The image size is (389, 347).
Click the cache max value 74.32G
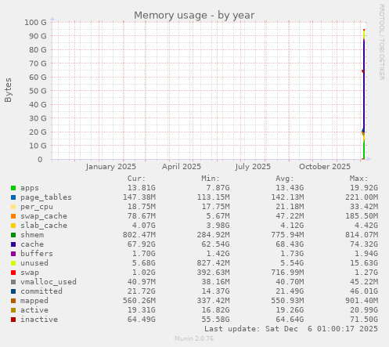pyautogui.click(x=364, y=244)
